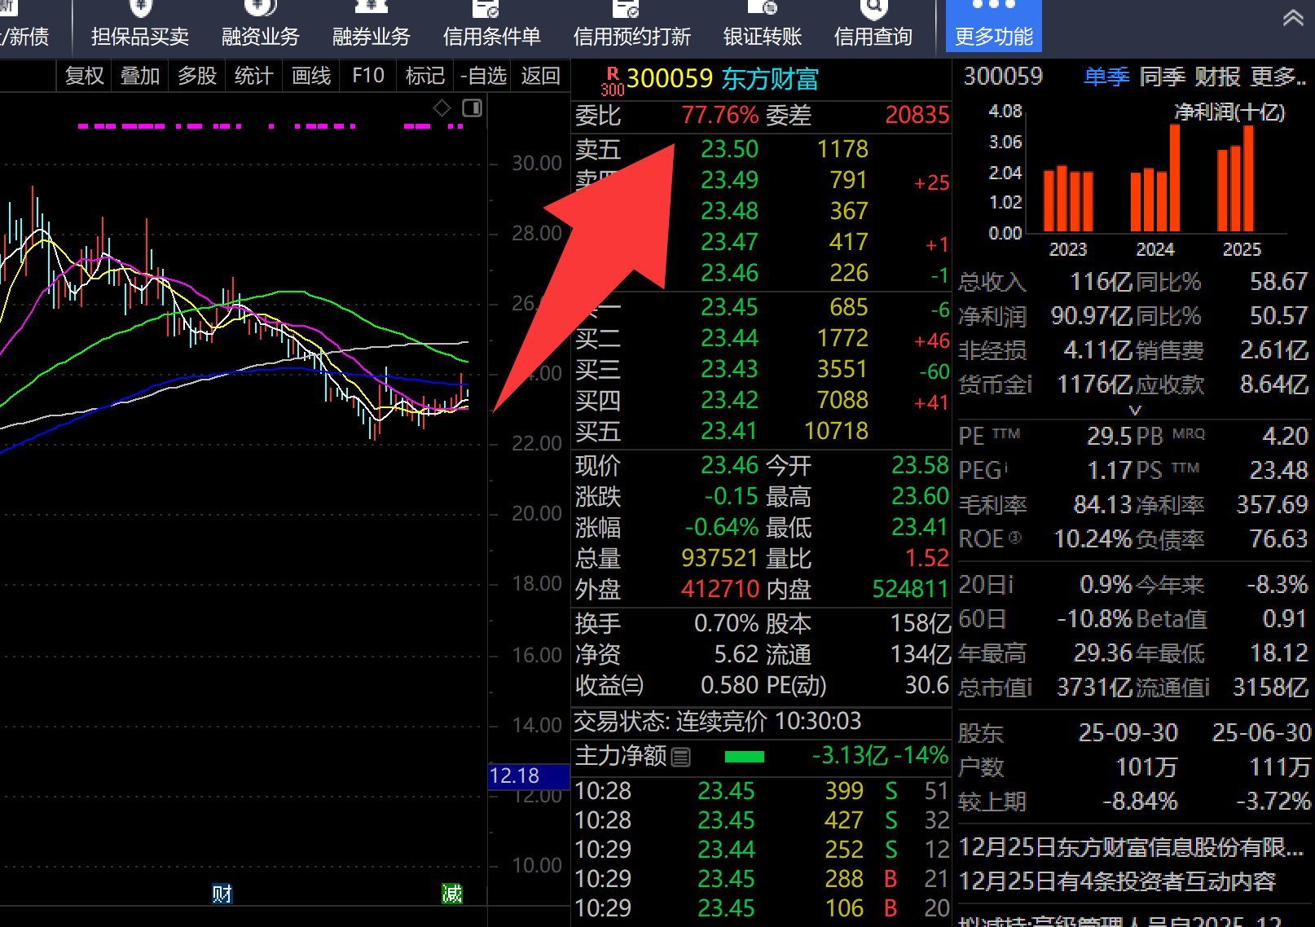Viewport: 1315px width, 927px height.
Task: Open the 担保品买卖 collateral trading icon
Action: pyautogui.click(x=140, y=24)
